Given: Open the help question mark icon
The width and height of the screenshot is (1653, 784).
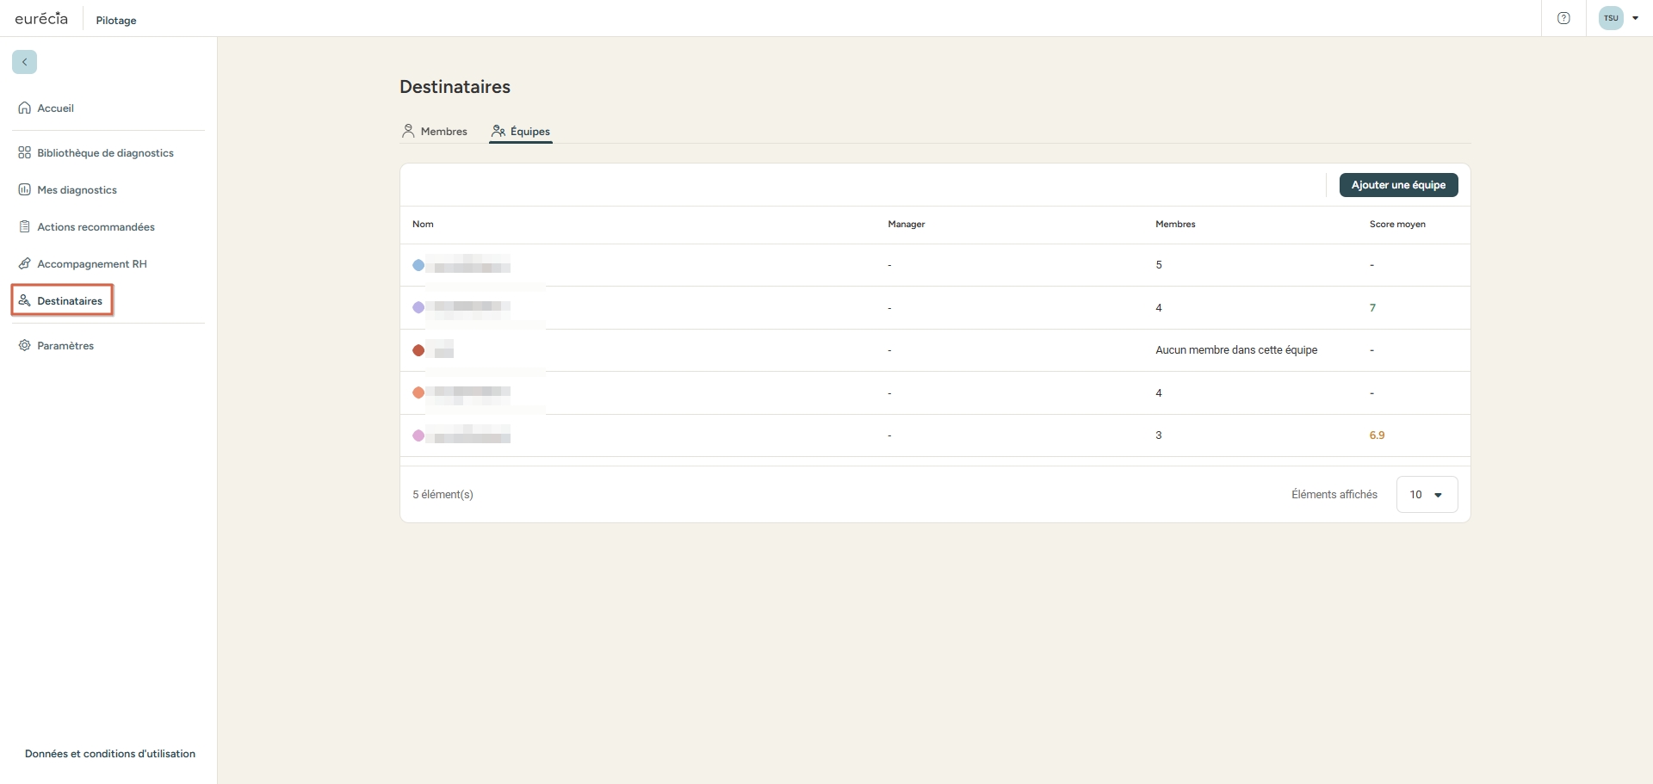Looking at the screenshot, I should click(1563, 18).
